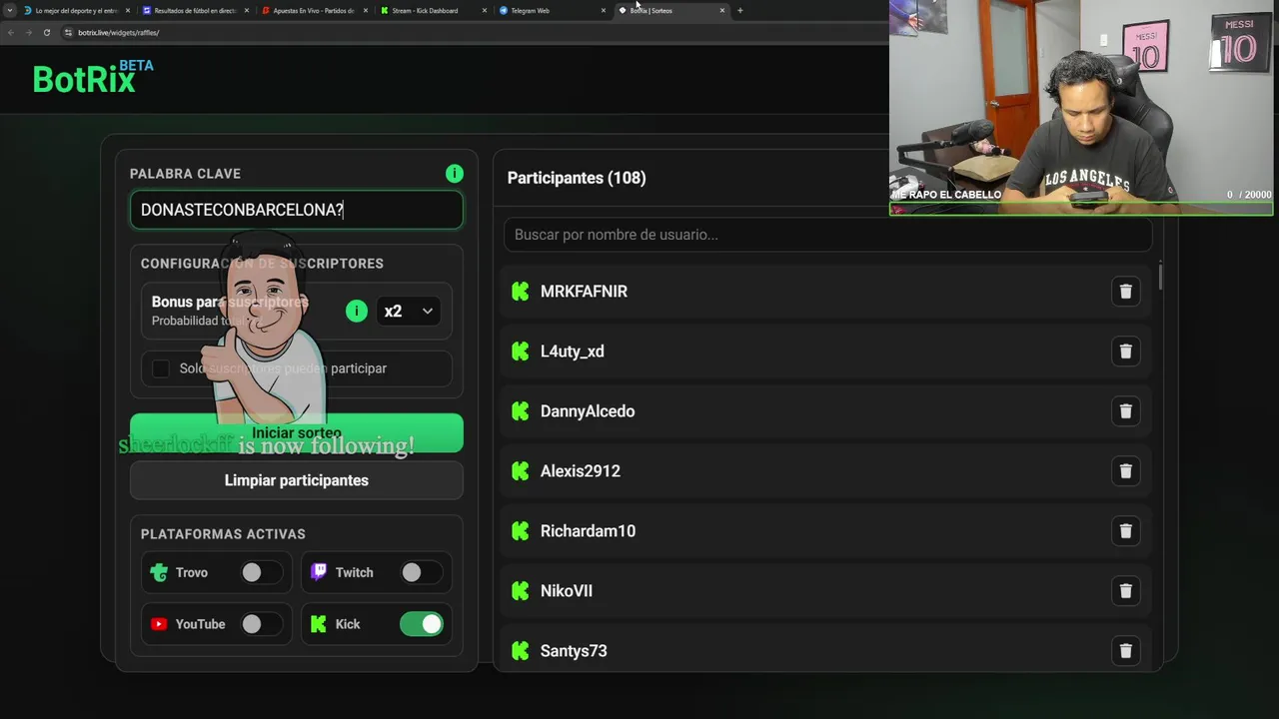Delete Alexis2912 from participants list

coord(1125,471)
